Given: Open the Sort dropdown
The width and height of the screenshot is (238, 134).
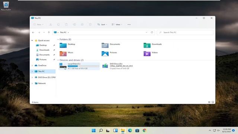Looking at the screenshot, I should [102, 25].
